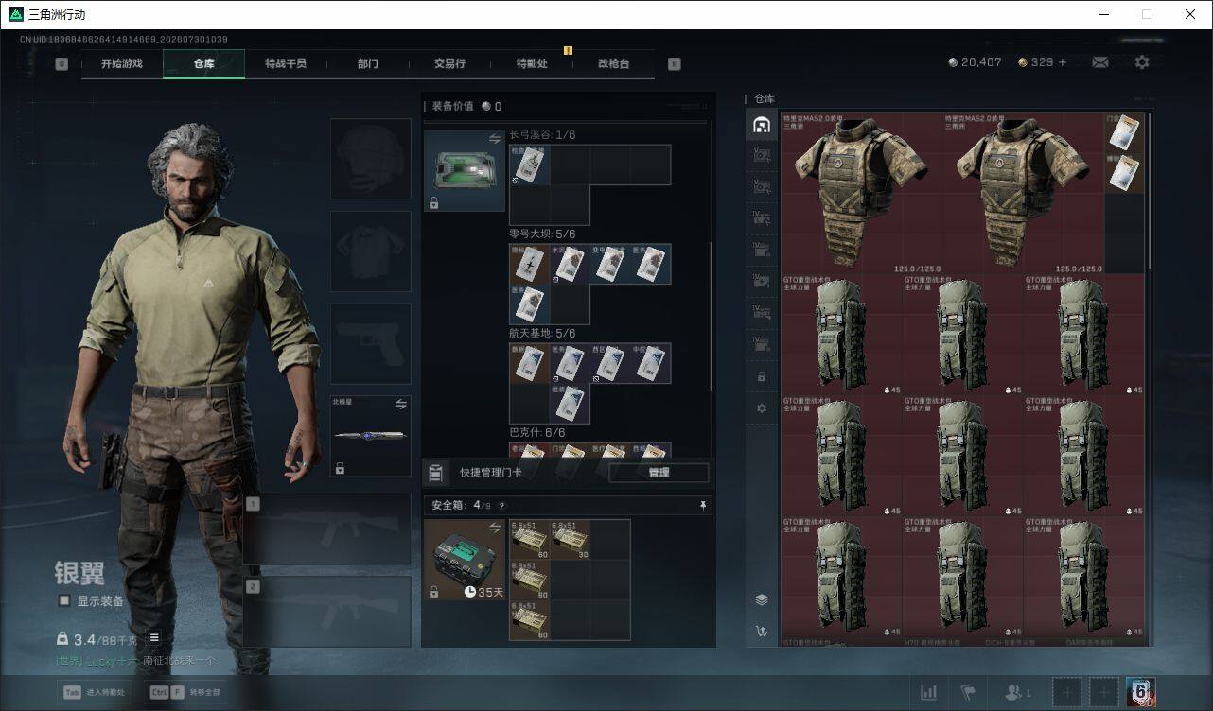The image size is (1213, 711).
Task: Select the first 特里克MAS2.0 armor in warehouse
Action: (862, 194)
